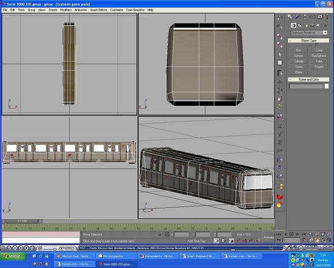The width and height of the screenshot is (334, 268).
Task: Restrict to X axis toggle
Action: click(280, 126)
